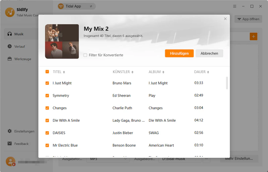268x172 pixels.
Task: Click the My Mix 2 heading
Action: [x=96, y=29]
